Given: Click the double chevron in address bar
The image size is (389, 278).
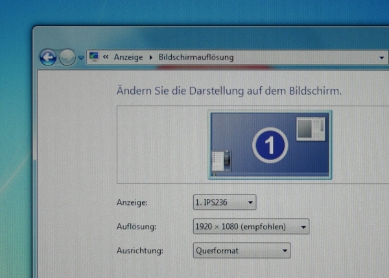Looking at the screenshot, I should point(106,57).
